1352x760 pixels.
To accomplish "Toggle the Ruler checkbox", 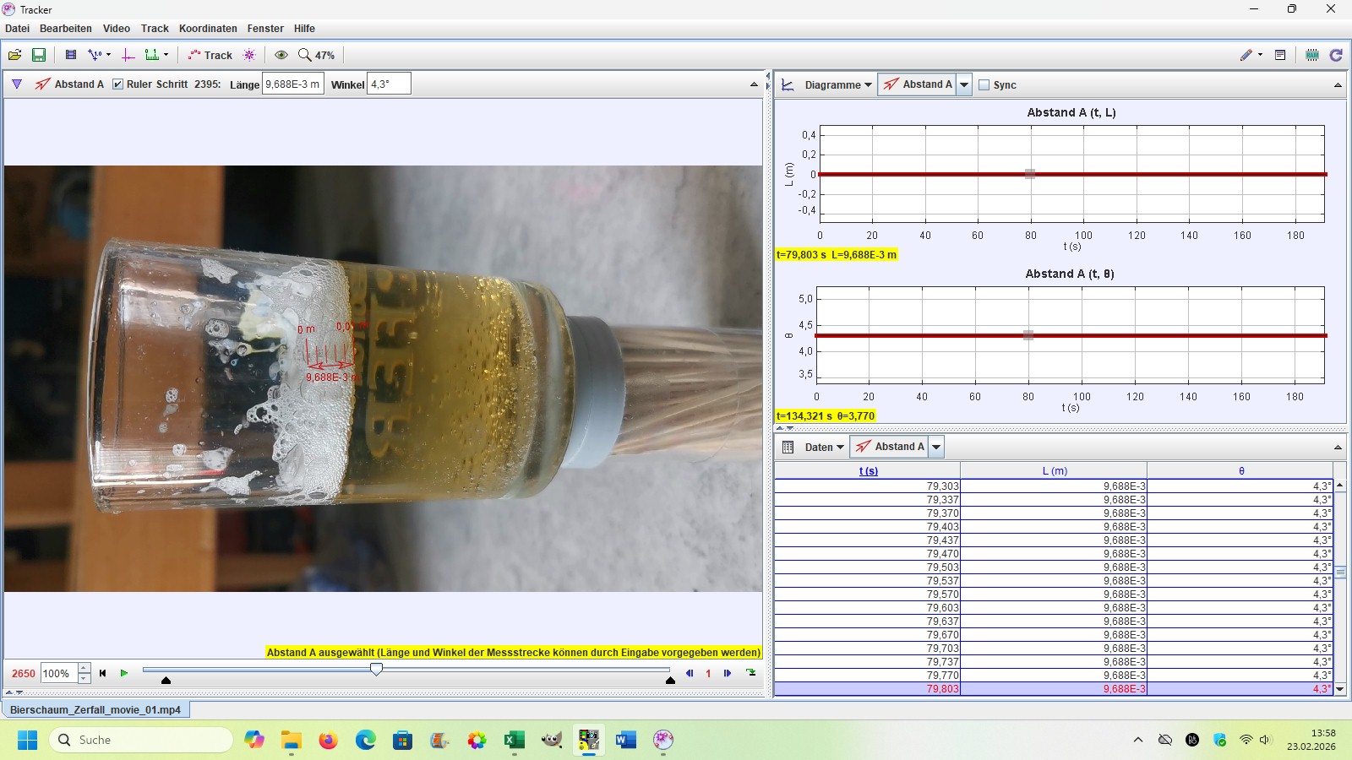I will pos(118,84).
